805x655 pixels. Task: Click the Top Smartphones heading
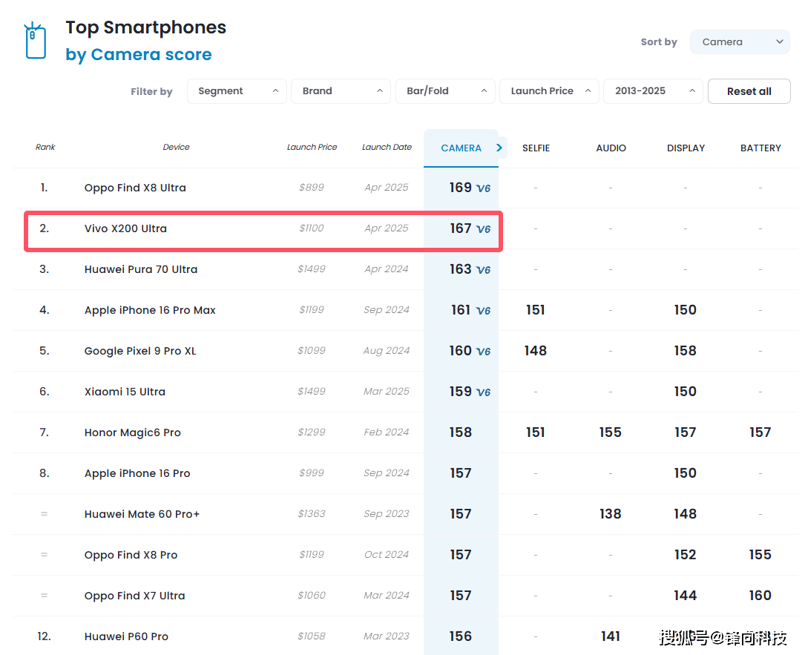146,27
